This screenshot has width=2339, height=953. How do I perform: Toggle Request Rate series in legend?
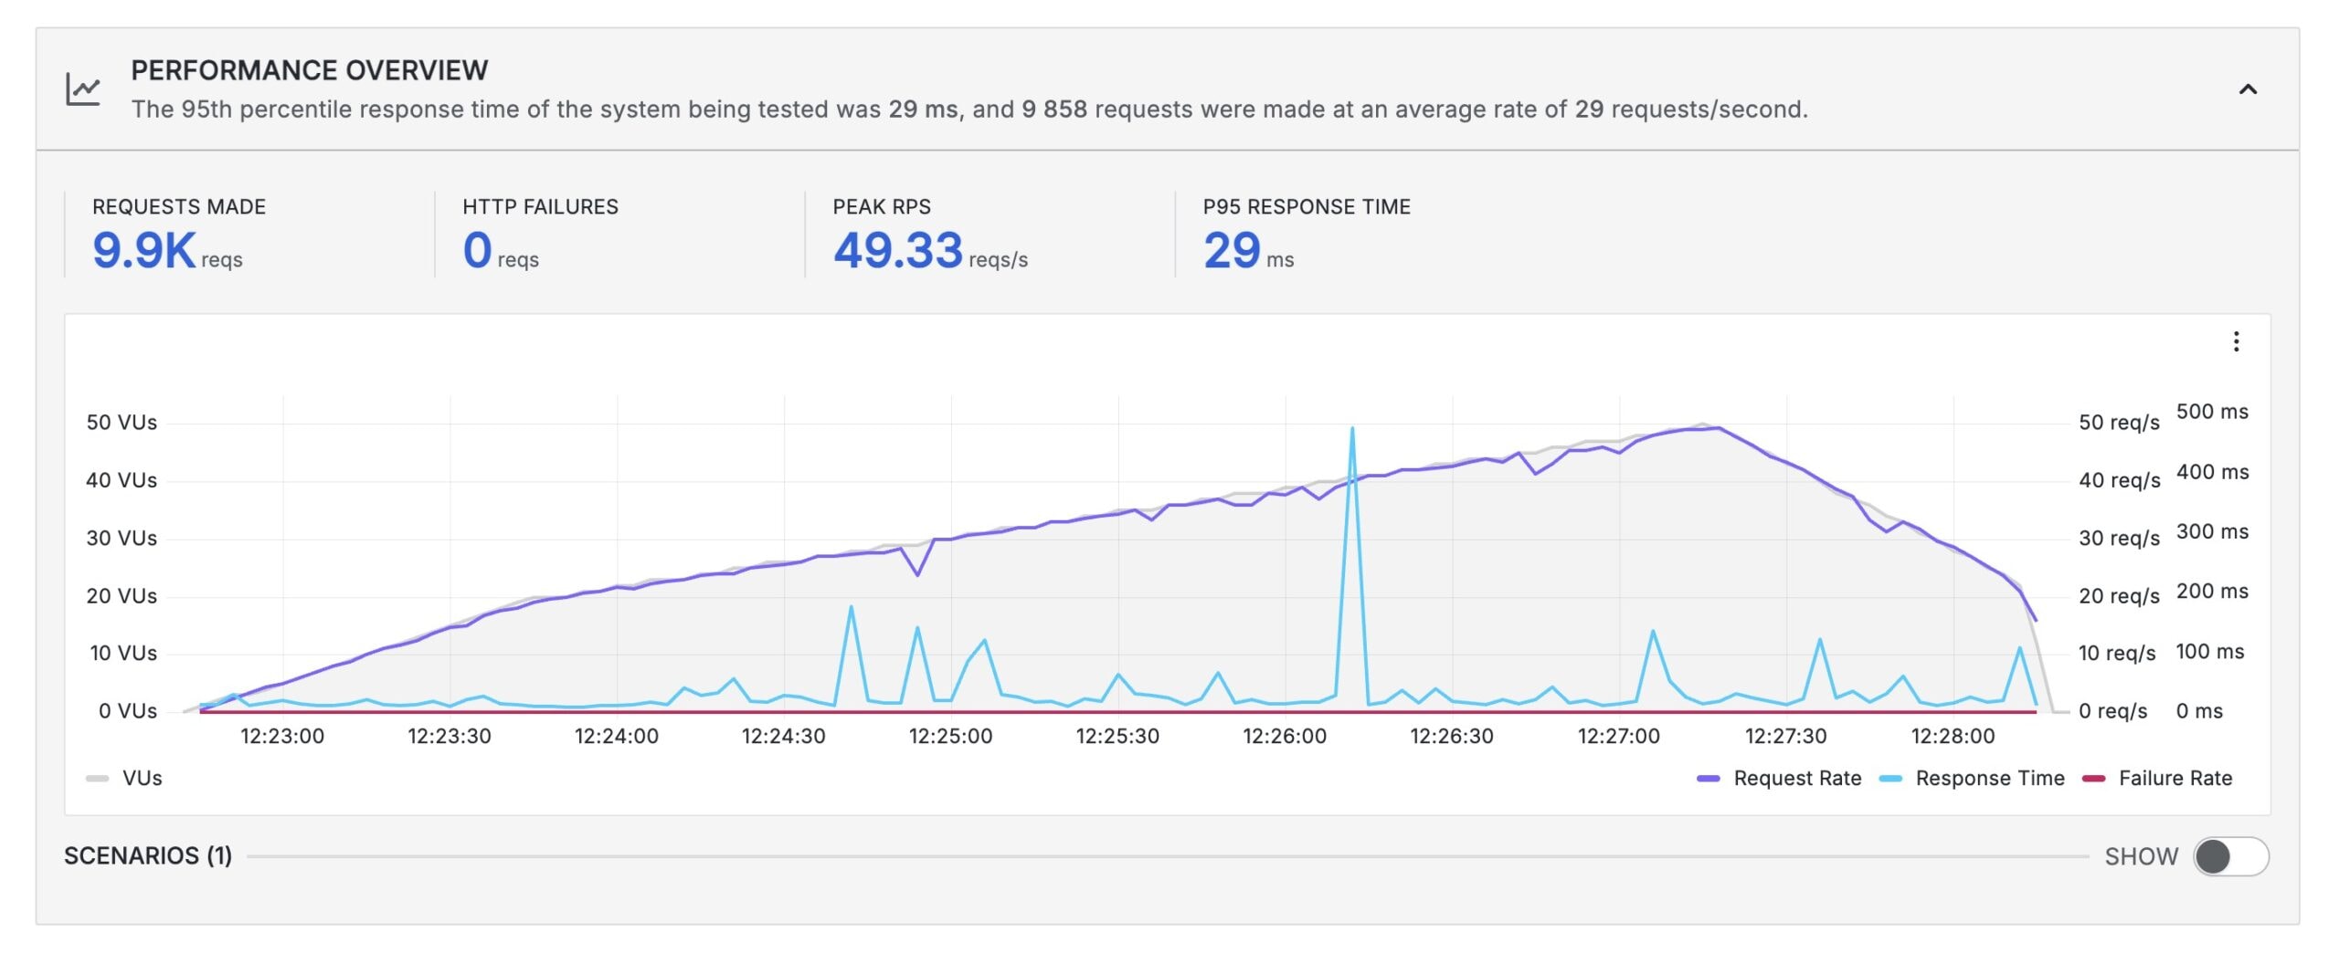tap(1796, 778)
